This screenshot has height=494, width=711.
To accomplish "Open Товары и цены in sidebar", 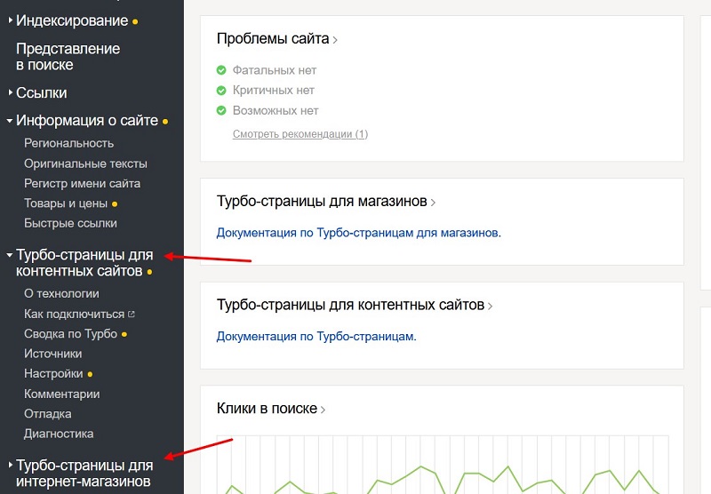I will [66, 203].
